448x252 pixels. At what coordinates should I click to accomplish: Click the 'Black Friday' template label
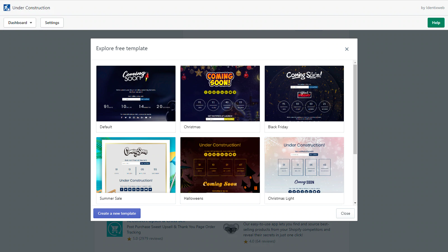coord(278,127)
